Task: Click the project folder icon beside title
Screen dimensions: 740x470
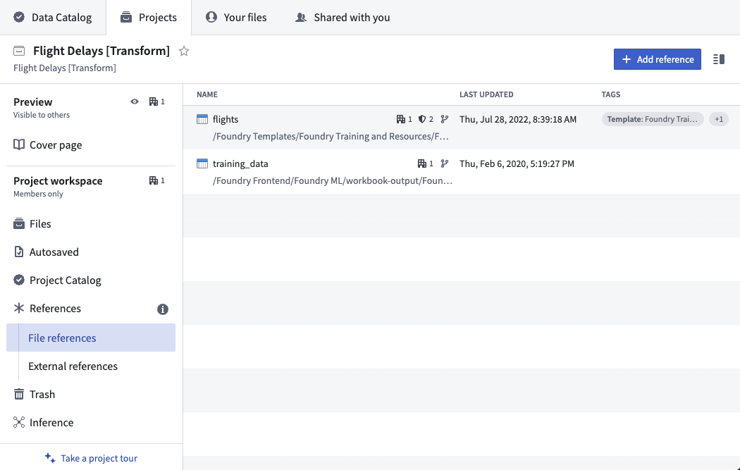Action: [19, 51]
